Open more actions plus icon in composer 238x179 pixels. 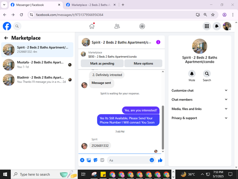[82, 160]
